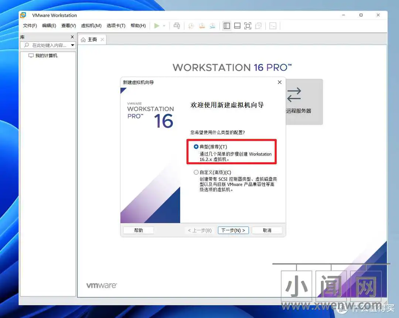Click the green power on play icon
This screenshot has width=399, height=318.
[157, 26]
